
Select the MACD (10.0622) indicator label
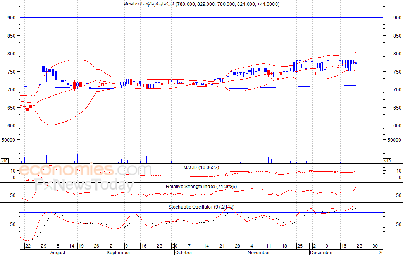click(201, 168)
